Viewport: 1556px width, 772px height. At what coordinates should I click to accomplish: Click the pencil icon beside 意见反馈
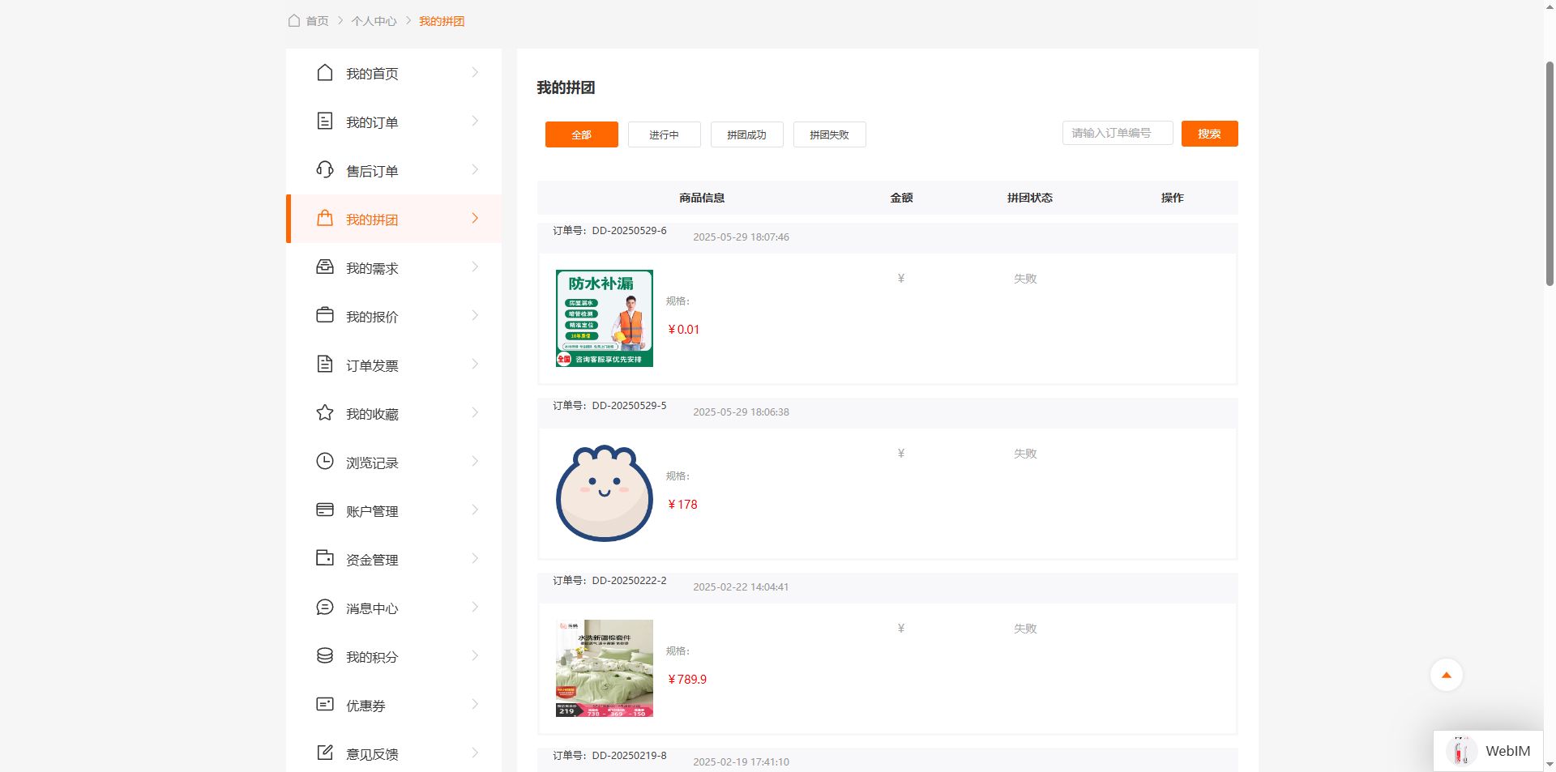point(324,753)
